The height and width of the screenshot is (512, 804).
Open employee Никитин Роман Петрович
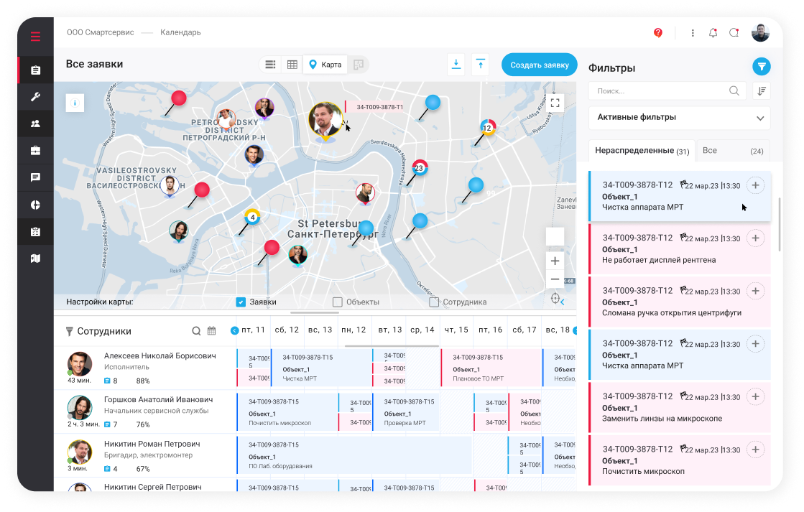[x=152, y=444]
